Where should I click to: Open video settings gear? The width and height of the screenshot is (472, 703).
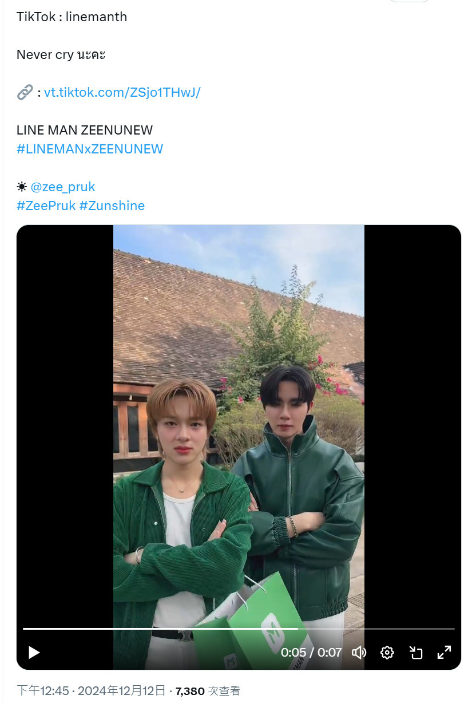click(x=387, y=652)
